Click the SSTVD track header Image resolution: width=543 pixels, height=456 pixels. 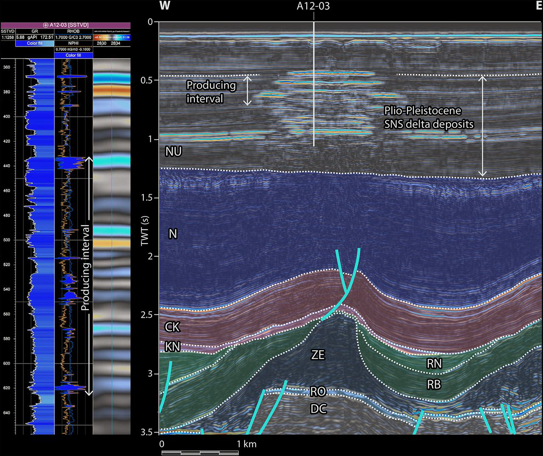click(x=7, y=31)
